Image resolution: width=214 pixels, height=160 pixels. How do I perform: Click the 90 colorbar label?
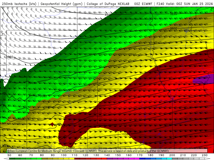click(x=53, y=155)
